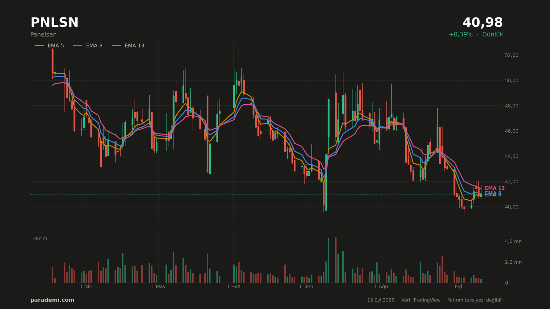Click the 40,00 price axis label
The height and width of the screenshot is (309, 550).
point(511,207)
